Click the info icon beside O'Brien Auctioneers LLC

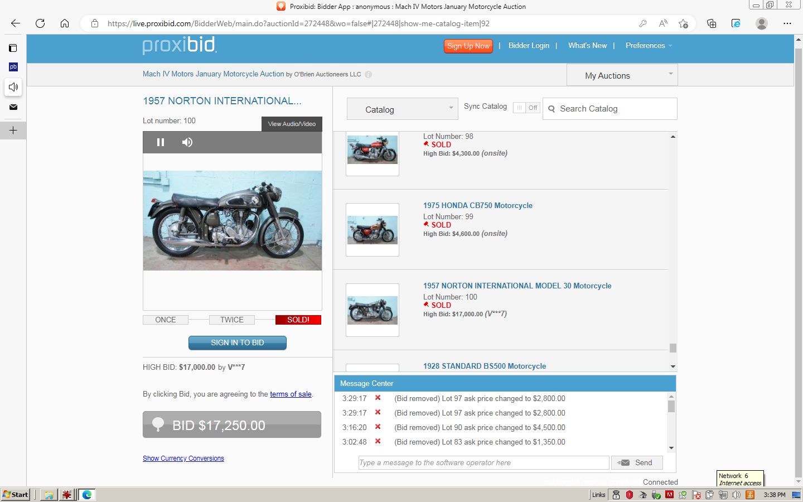[x=368, y=74]
